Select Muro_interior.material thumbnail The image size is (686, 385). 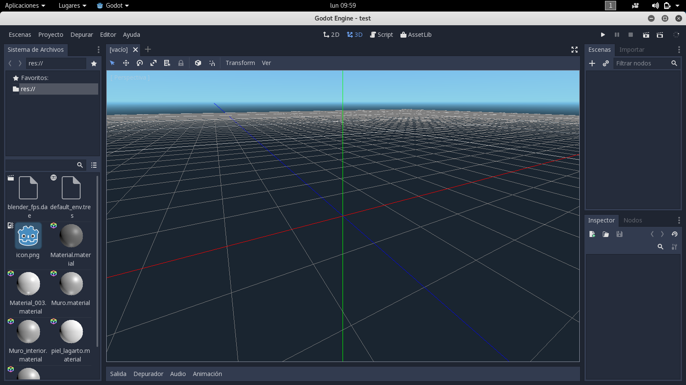(28, 332)
